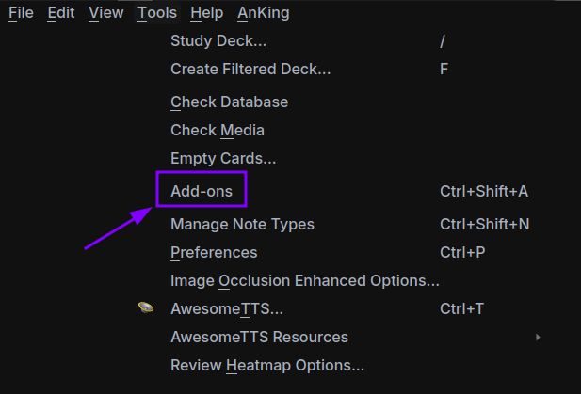Open the AnKing menu
Viewport: 581px width, 394px height.
tap(264, 13)
